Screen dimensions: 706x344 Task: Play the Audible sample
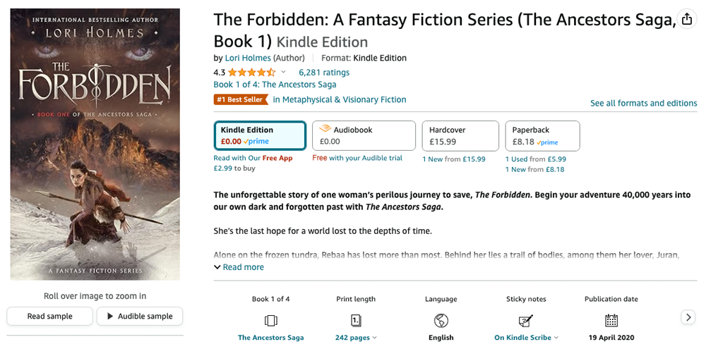(x=140, y=317)
